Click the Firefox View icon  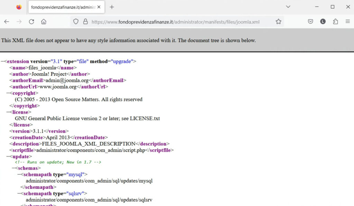19,7
